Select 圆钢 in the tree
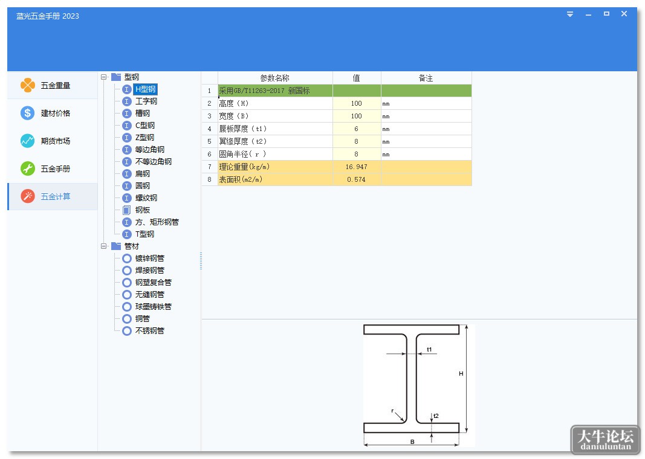 pyautogui.click(x=142, y=186)
